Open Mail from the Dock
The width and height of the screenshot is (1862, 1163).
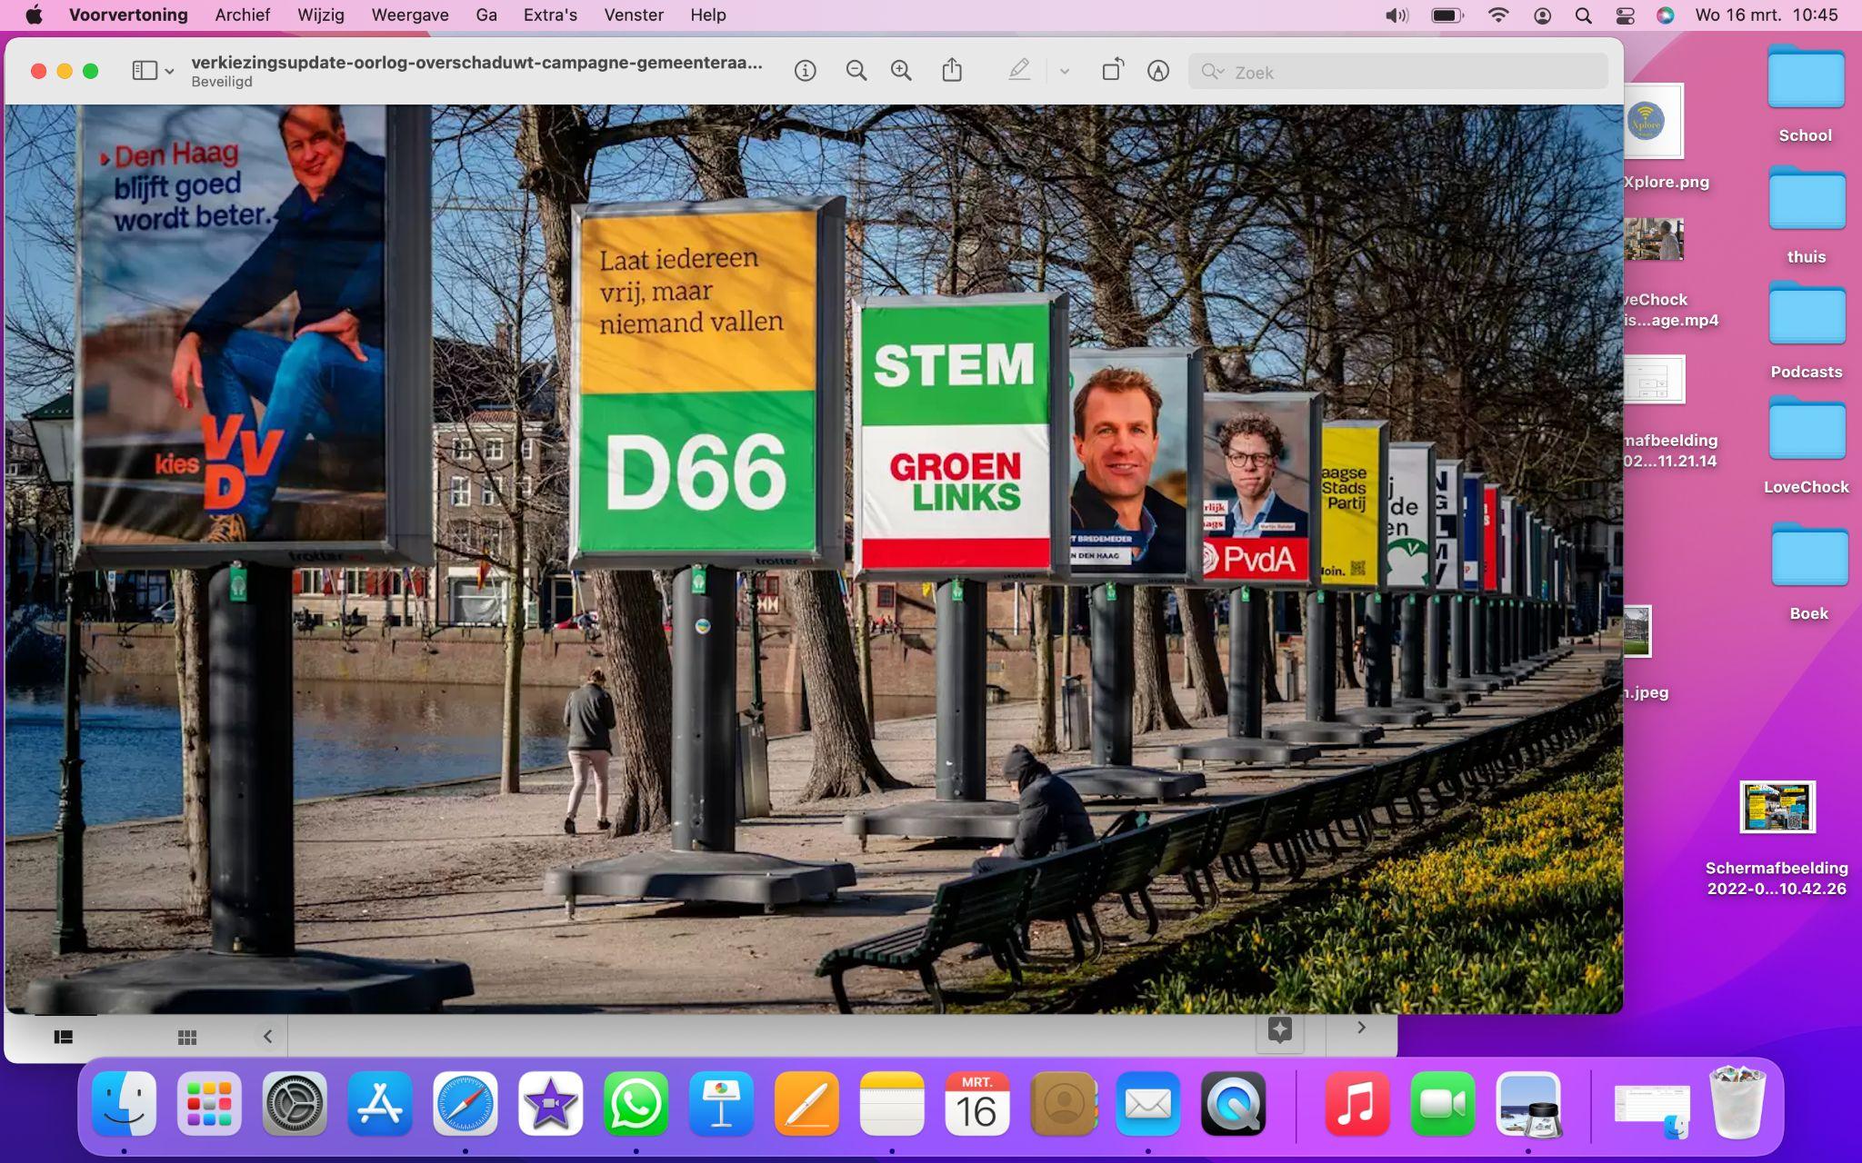1147,1104
